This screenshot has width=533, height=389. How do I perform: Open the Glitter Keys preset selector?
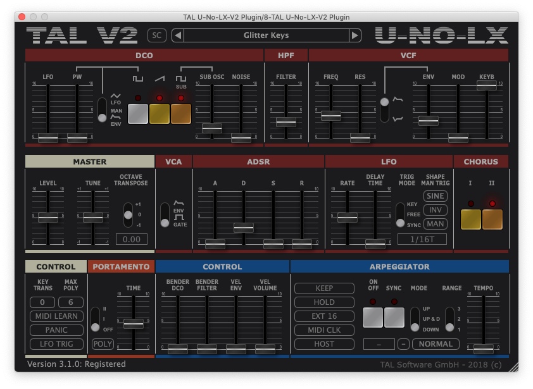(x=266, y=35)
